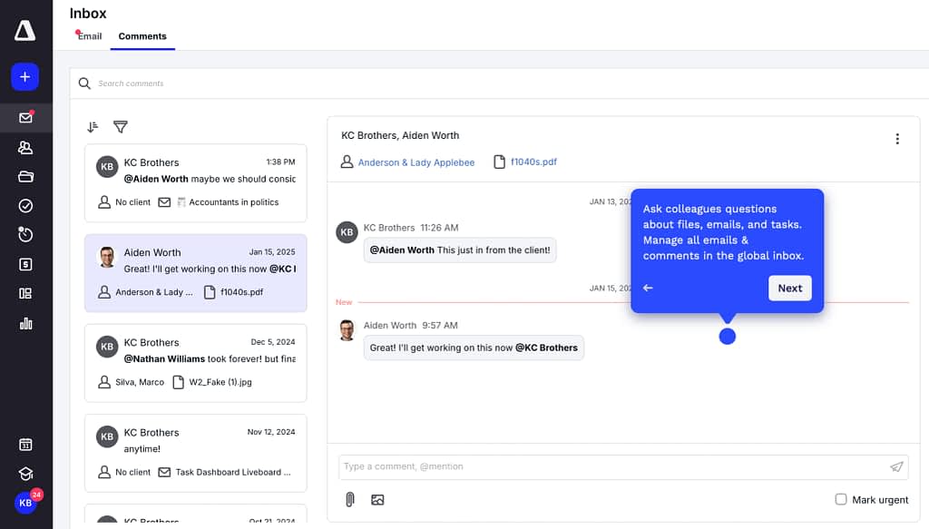The height and width of the screenshot is (529, 929).
Task: Click the insert image icon
Action: click(x=377, y=500)
